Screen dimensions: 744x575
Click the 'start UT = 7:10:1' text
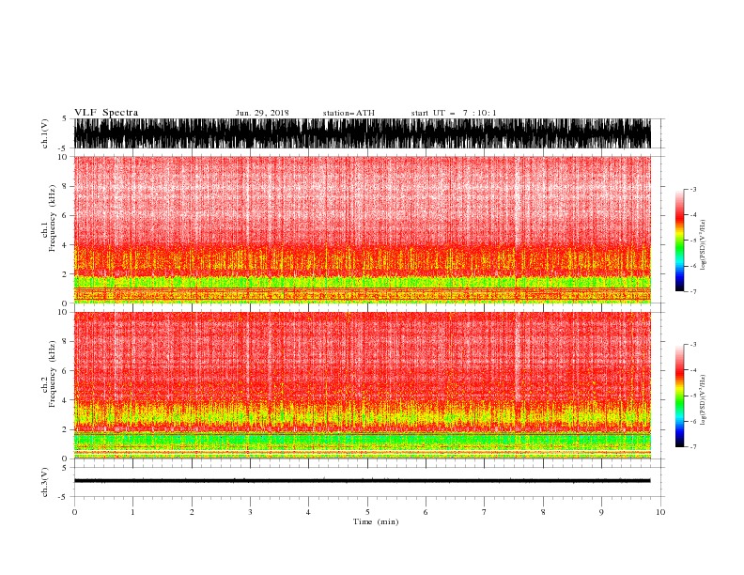point(454,113)
